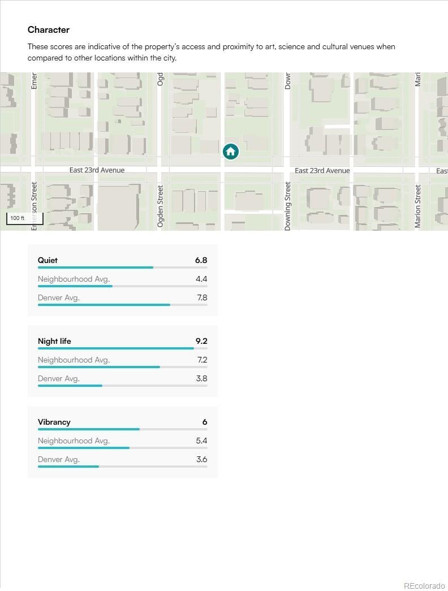Click Neighbourhood Avg. value 5.4 under Vibrancy

pyautogui.click(x=201, y=441)
